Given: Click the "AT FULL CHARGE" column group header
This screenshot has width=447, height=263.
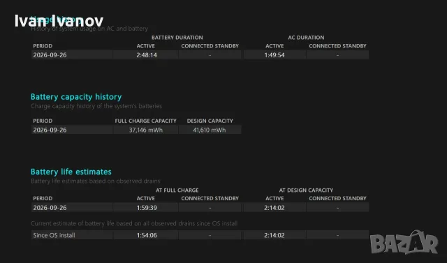Looking at the screenshot, I should (x=177, y=190).
